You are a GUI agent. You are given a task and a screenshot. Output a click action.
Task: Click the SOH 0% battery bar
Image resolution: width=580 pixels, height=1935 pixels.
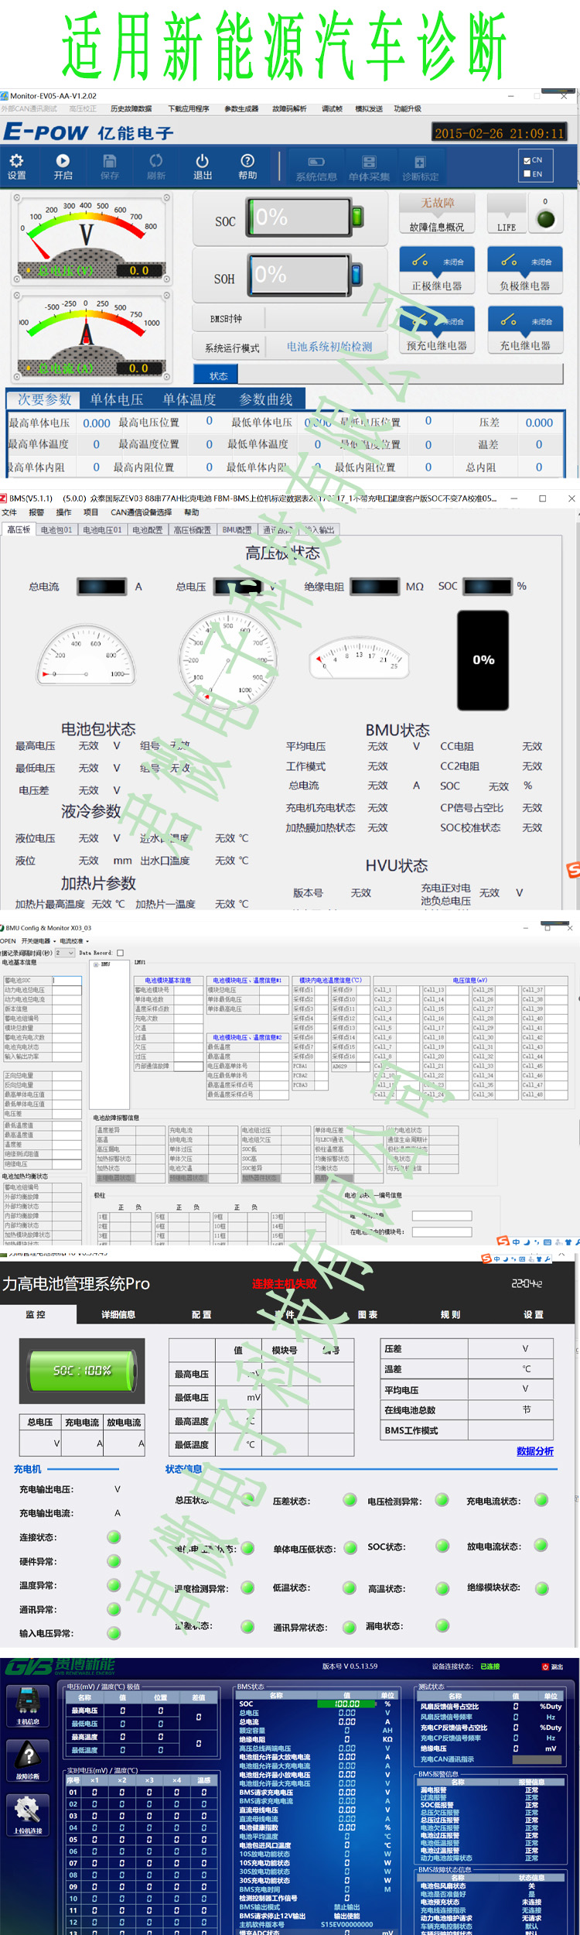305,275
